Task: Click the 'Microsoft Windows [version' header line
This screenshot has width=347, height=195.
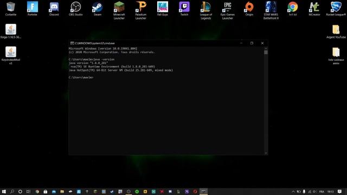Action: click(103, 48)
